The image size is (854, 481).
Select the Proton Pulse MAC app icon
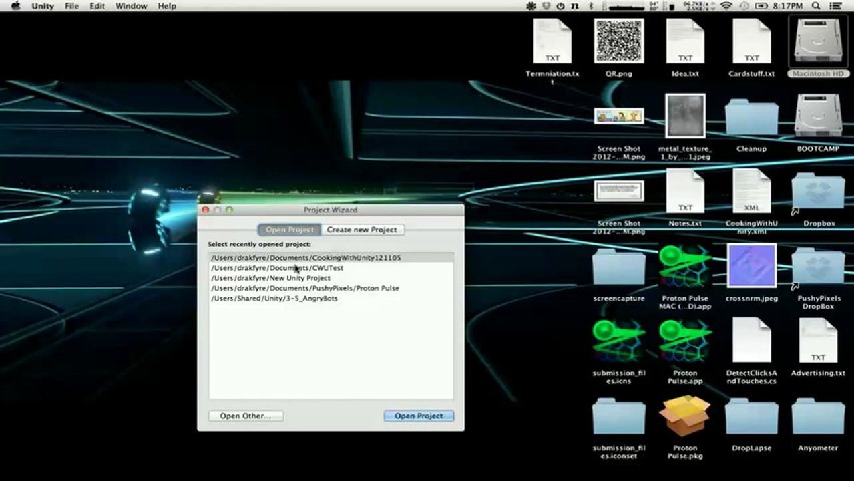pyautogui.click(x=685, y=266)
